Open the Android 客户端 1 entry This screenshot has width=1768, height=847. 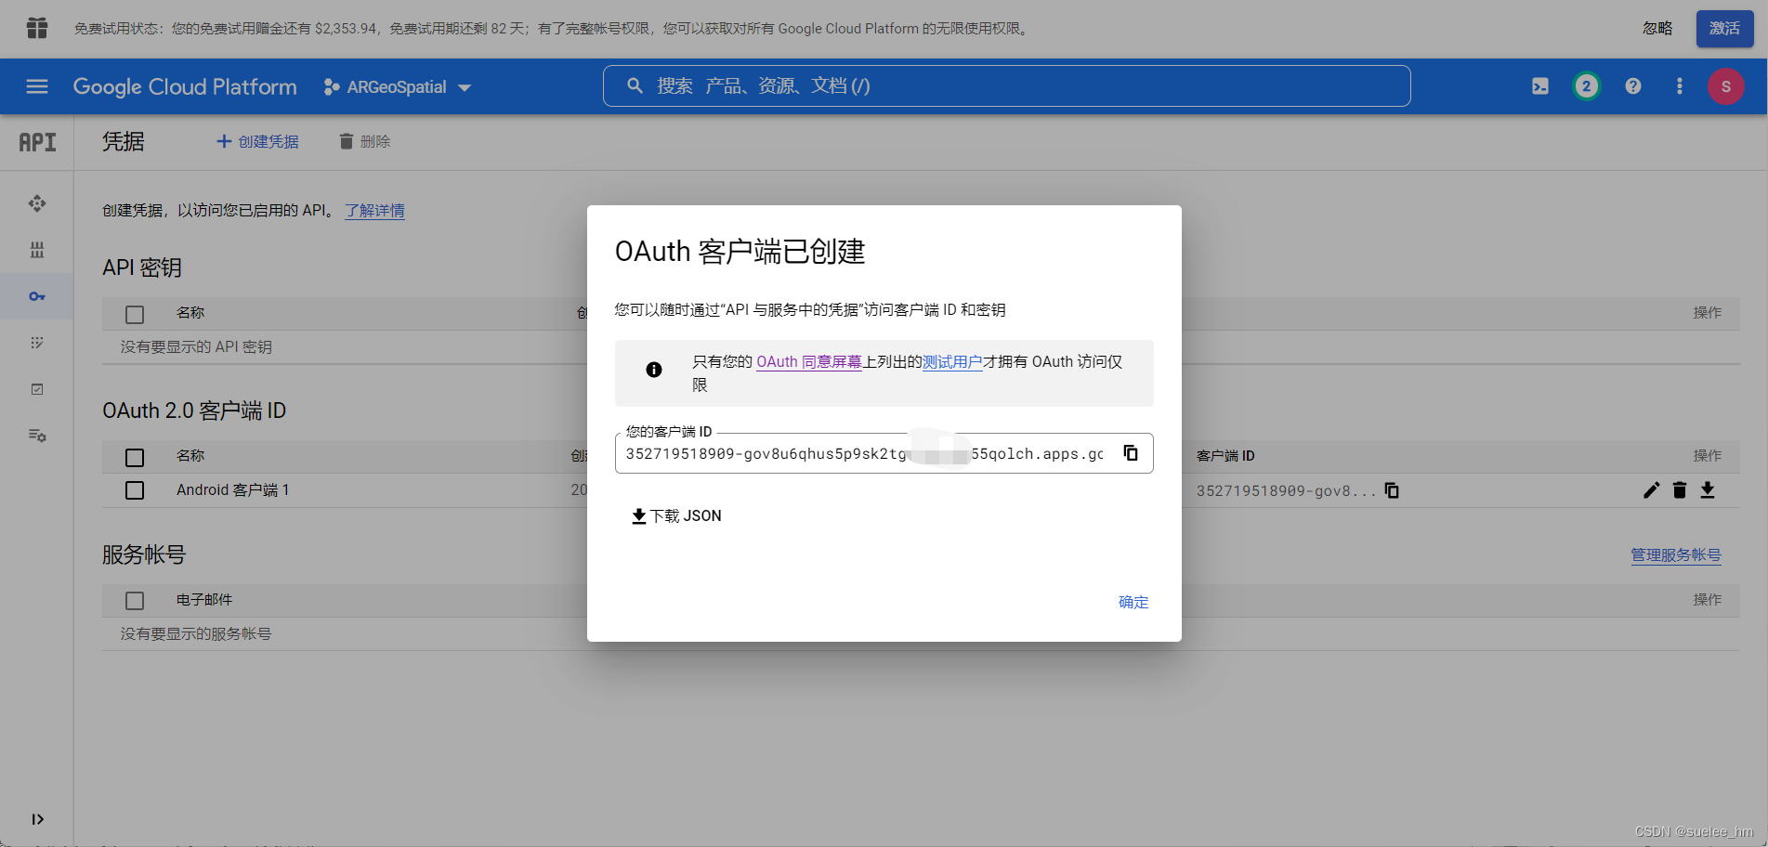pos(233,490)
